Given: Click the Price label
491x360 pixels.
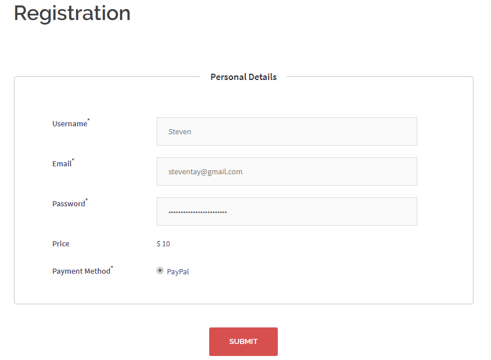Looking at the screenshot, I should pos(61,244).
